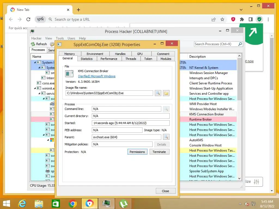Screen dimensions: 279x209
Task: Click the Terminate button
Action: click(x=159, y=152)
